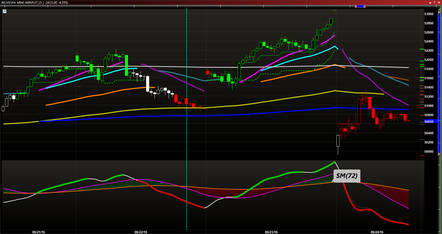
Task: Close the IBOVESPA MINI chart panel
Action: pos(439,2)
